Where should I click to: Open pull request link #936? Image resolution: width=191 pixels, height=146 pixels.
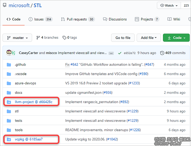pos(107,92)
